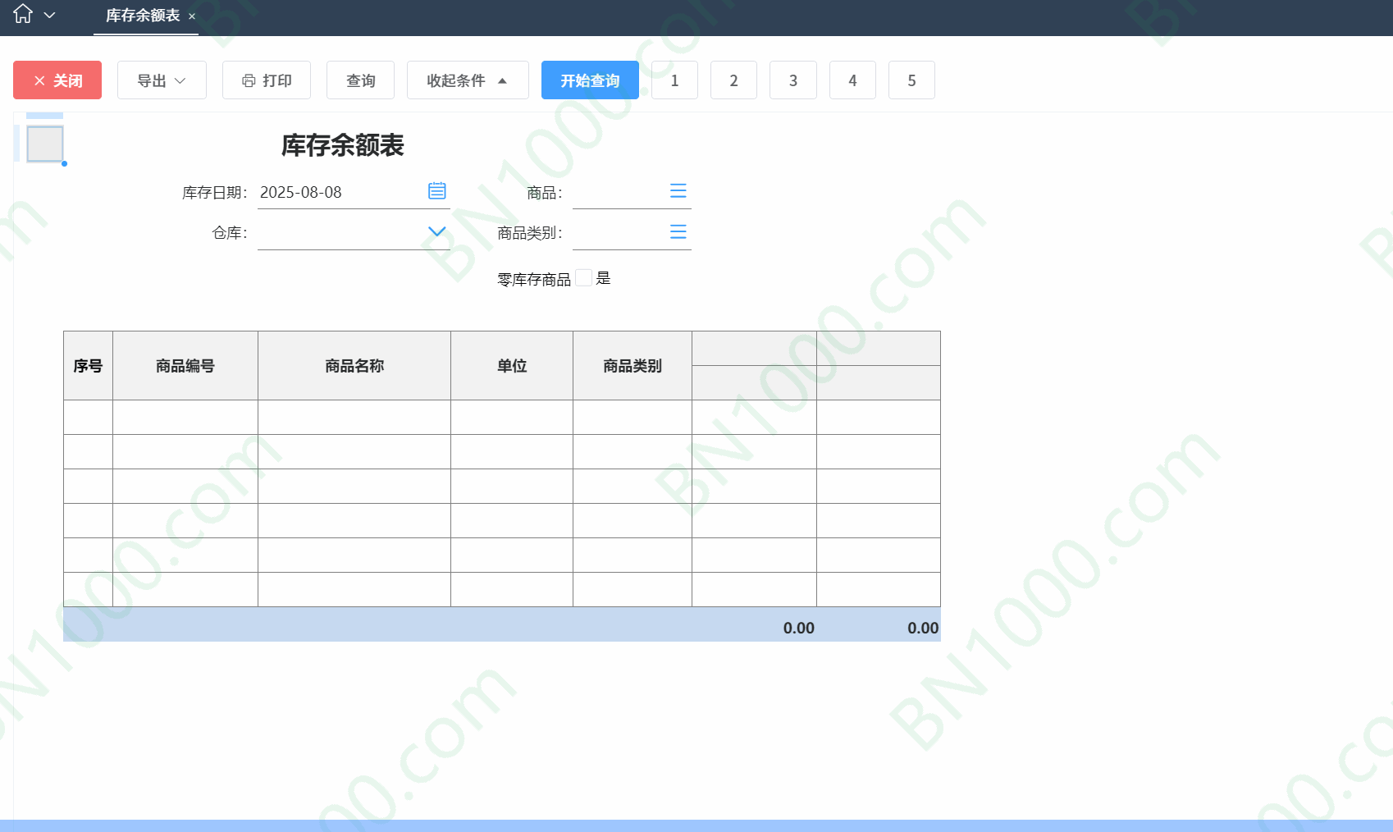Expand the chevron next to home icon
Image resolution: width=1393 pixels, height=832 pixels.
pos(49,15)
